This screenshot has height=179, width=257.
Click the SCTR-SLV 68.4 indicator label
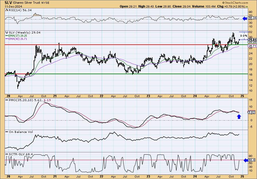21,154
